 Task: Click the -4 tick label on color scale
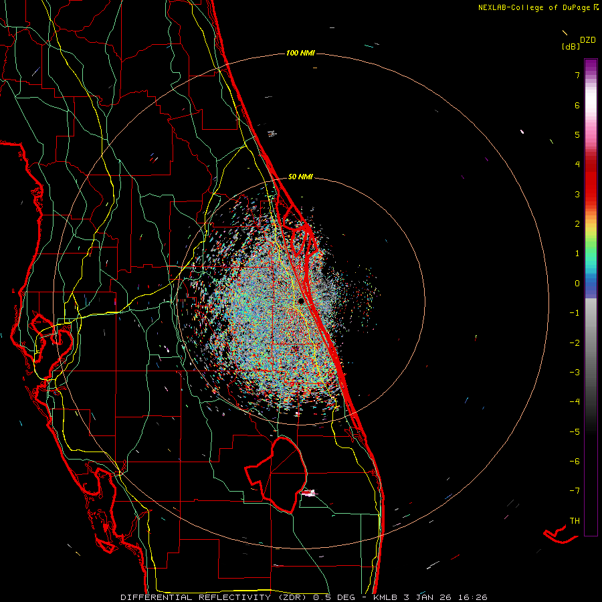click(575, 401)
